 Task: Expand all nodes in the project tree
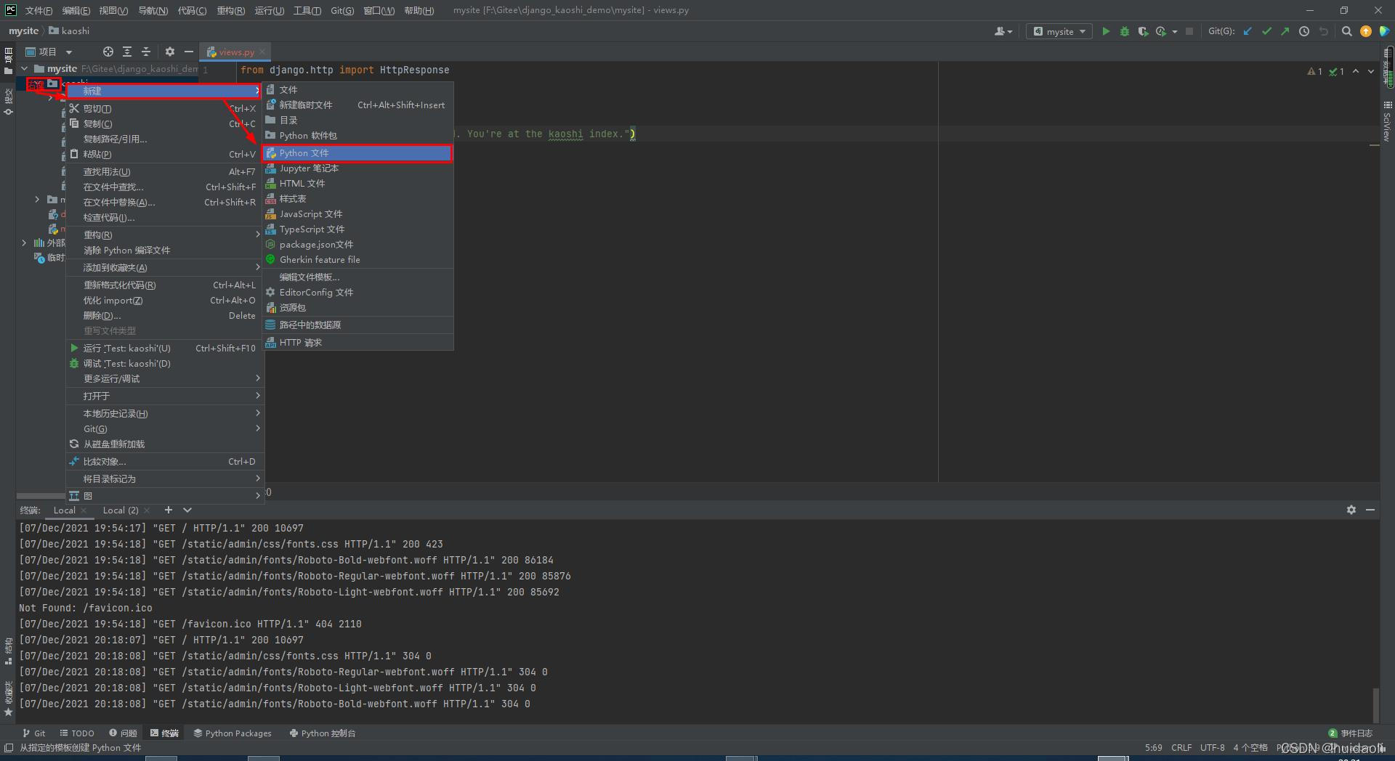pyautogui.click(x=127, y=52)
